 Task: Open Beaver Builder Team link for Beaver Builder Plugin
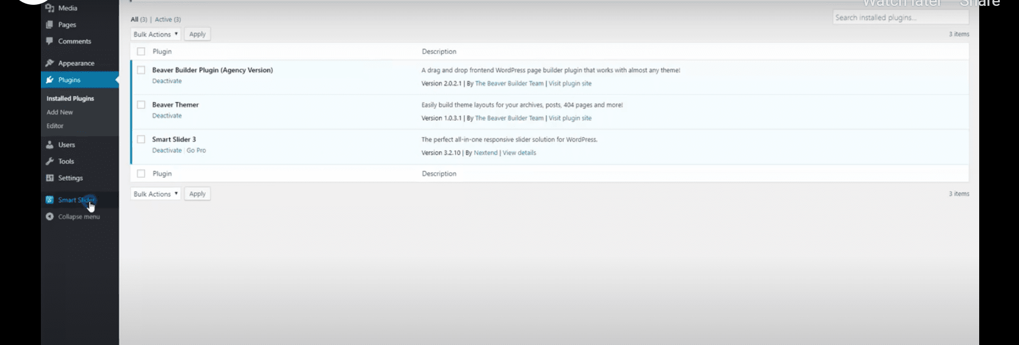509,84
